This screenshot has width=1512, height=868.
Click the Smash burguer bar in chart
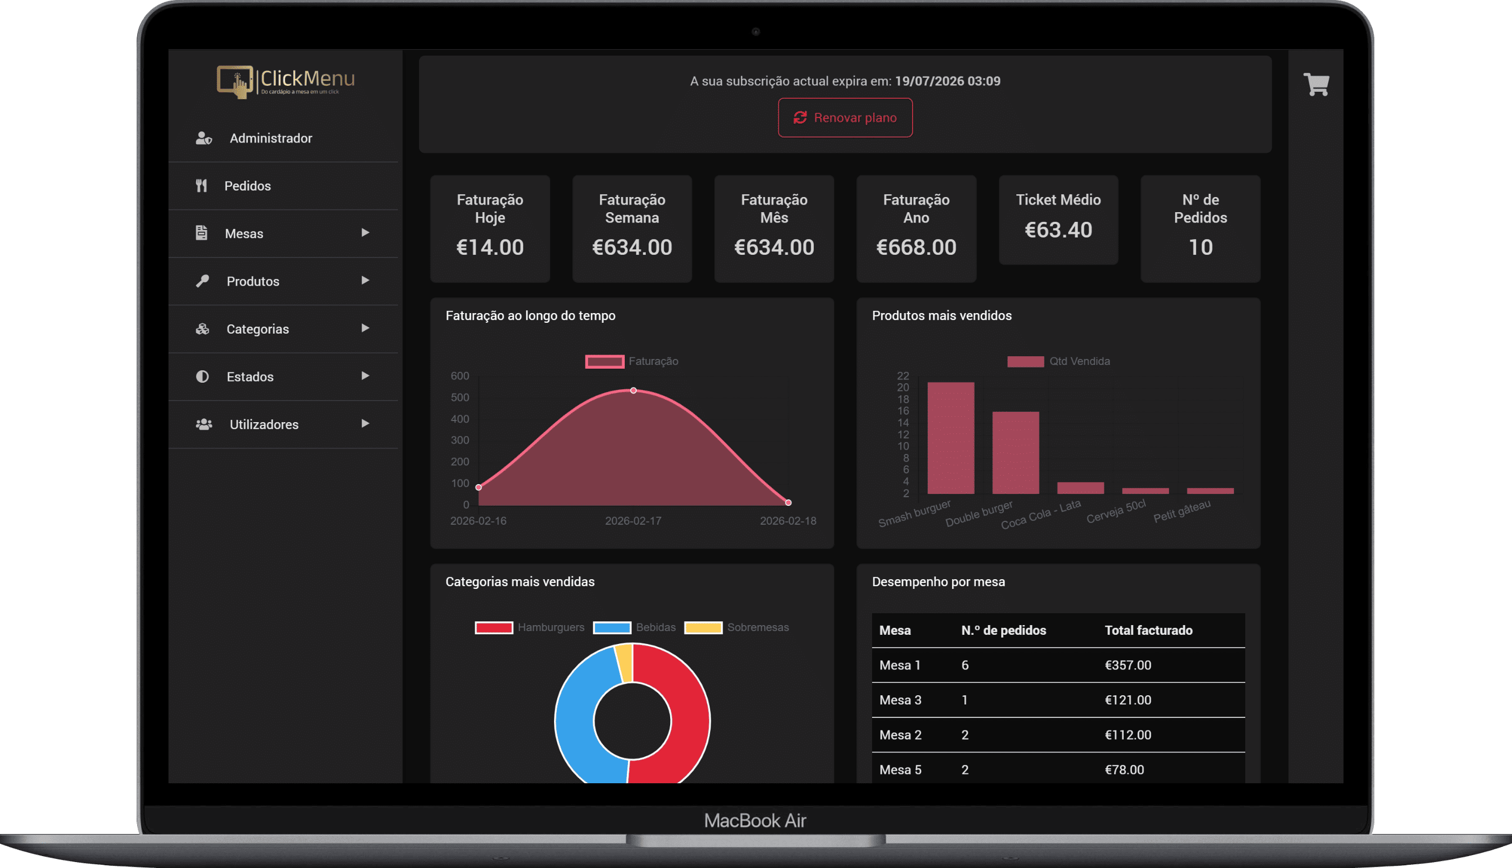coord(950,438)
